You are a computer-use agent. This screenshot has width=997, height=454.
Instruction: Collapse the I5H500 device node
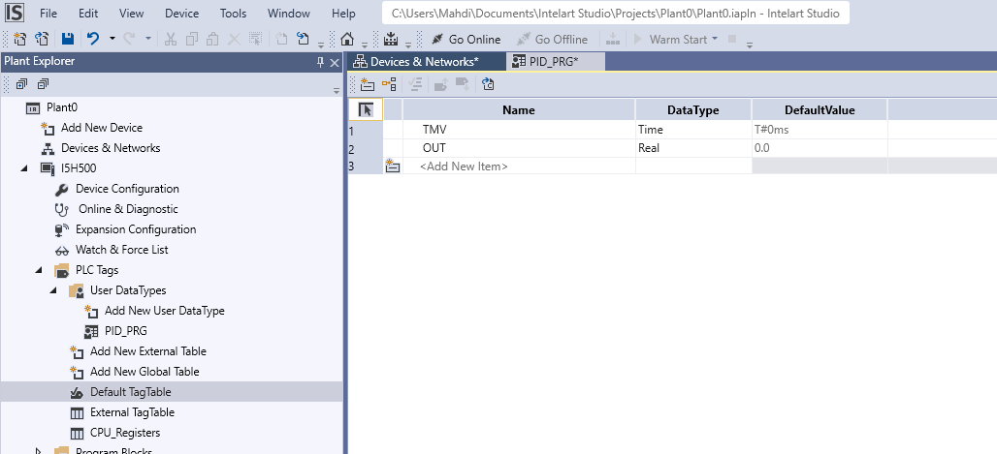coord(24,168)
